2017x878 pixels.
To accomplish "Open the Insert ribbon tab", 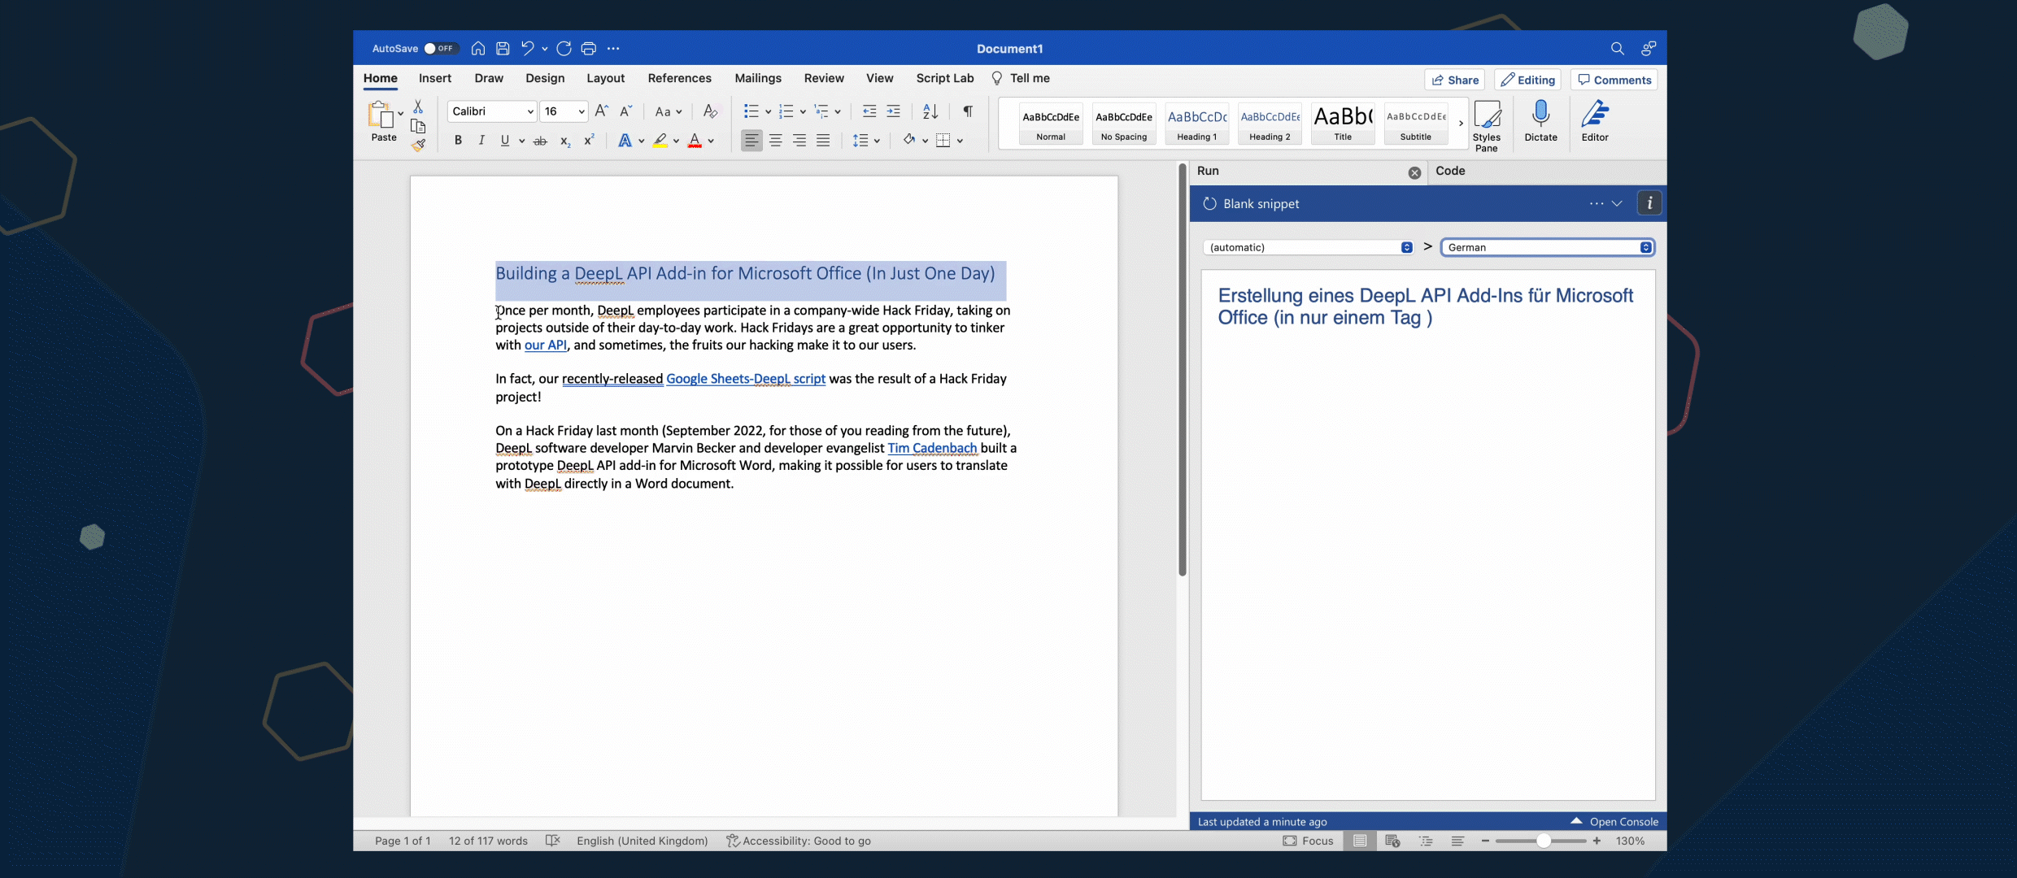I will 435,78.
